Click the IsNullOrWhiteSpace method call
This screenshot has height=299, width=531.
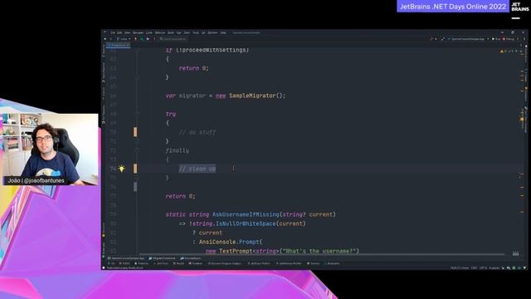[246, 223]
